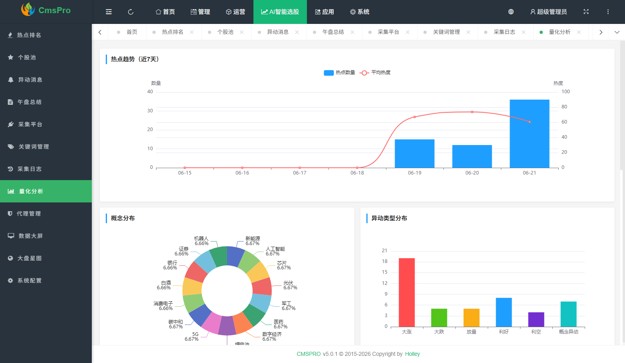This screenshot has height=363, width=625.
Task: Click the 新能源 label in donut chart
Action: point(253,241)
